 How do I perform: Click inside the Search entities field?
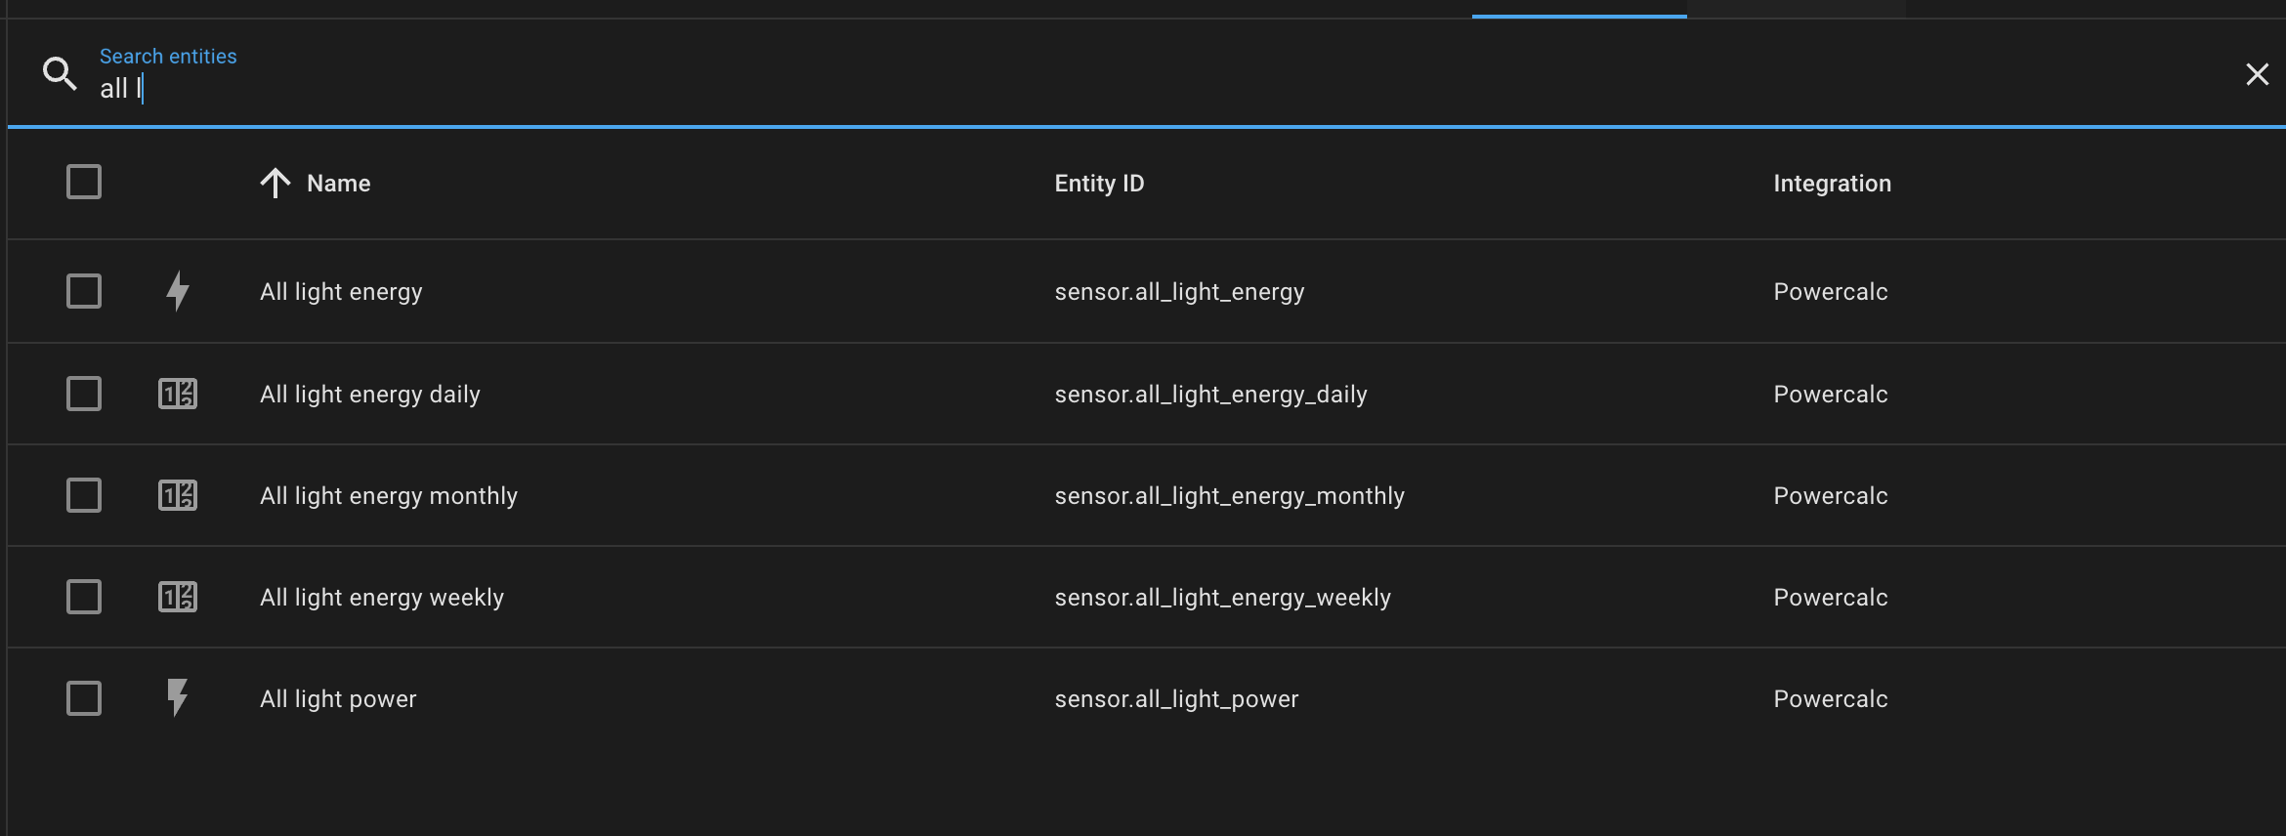point(391,88)
